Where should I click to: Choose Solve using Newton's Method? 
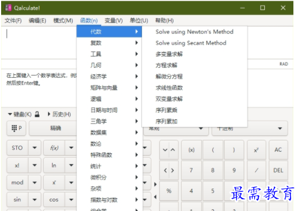click(194, 32)
